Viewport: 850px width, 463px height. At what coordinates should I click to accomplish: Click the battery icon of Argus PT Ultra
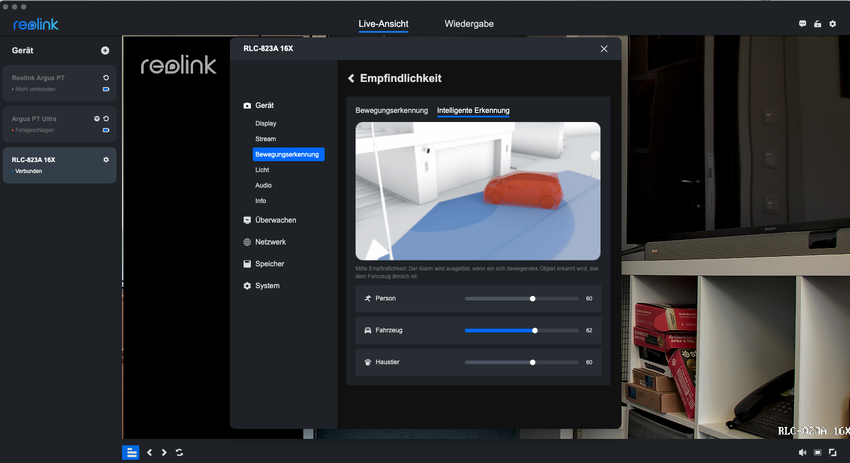coord(106,130)
